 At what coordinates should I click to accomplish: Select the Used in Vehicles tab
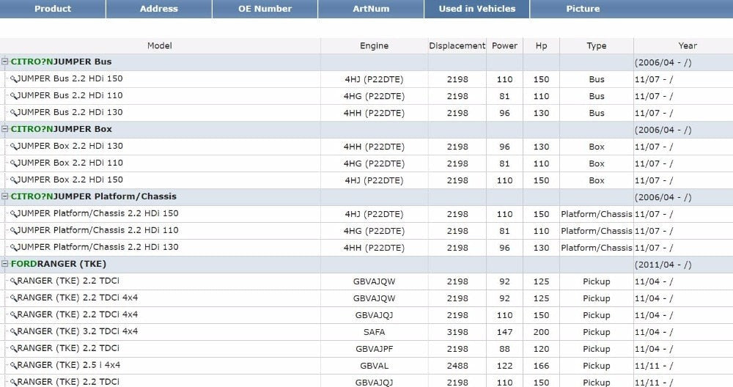[477, 9]
